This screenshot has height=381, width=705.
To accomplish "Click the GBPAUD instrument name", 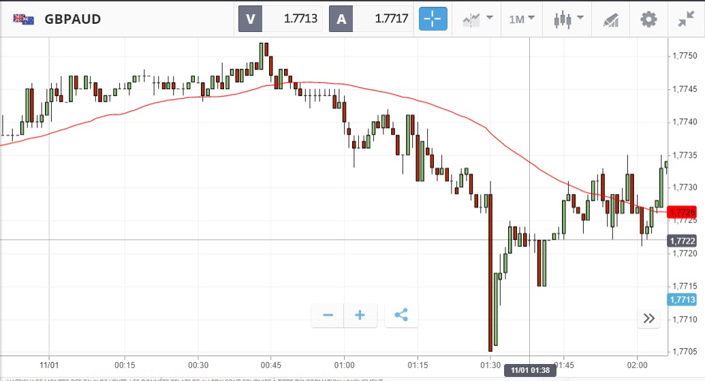I will (x=73, y=19).
